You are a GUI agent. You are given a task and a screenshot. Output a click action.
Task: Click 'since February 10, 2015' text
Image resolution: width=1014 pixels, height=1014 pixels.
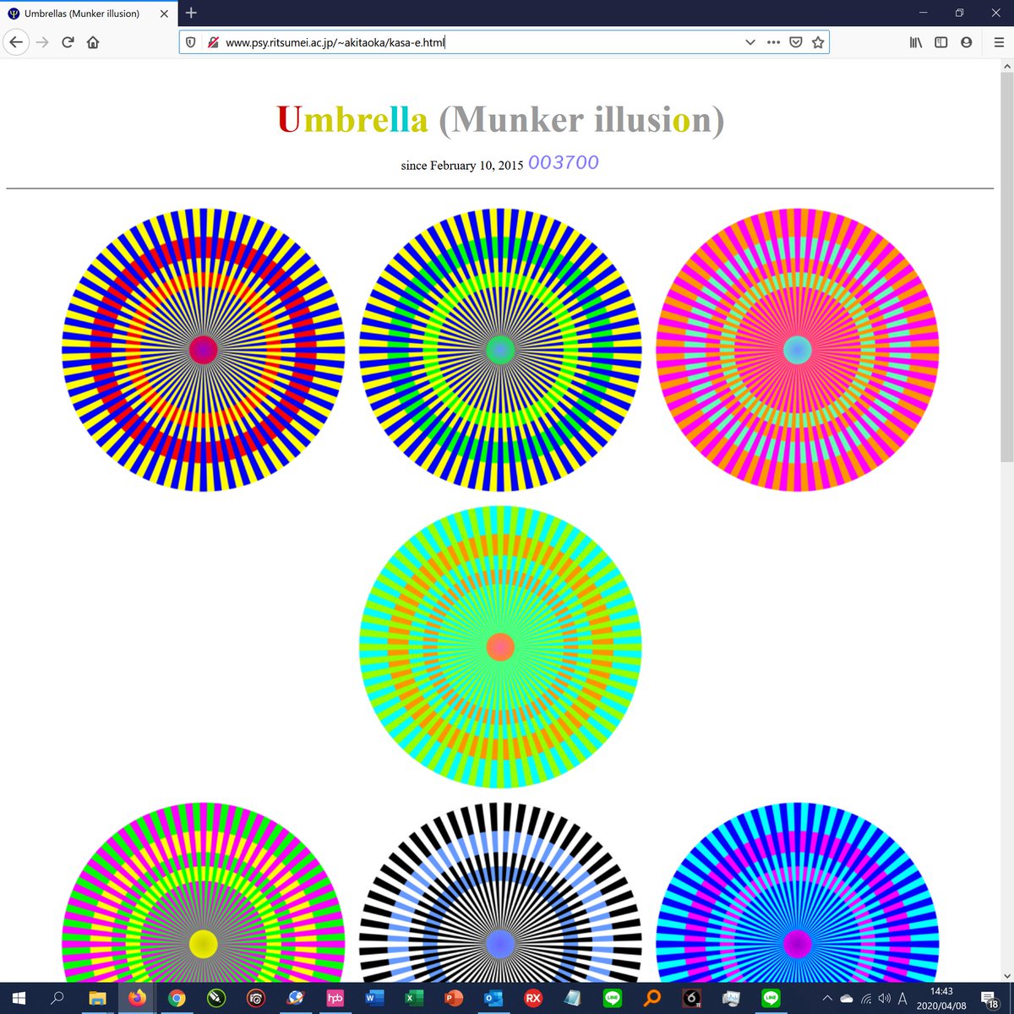pyautogui.click(x=462, y=166)
